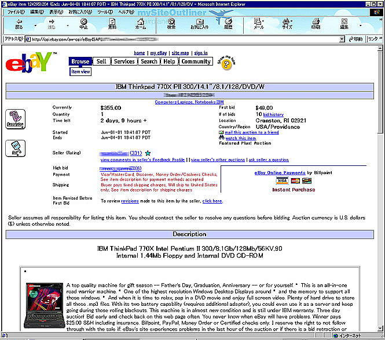Open the Edit button dropdown arrow
The height and width of the screenshot is (340, 385).
point(361,26)
